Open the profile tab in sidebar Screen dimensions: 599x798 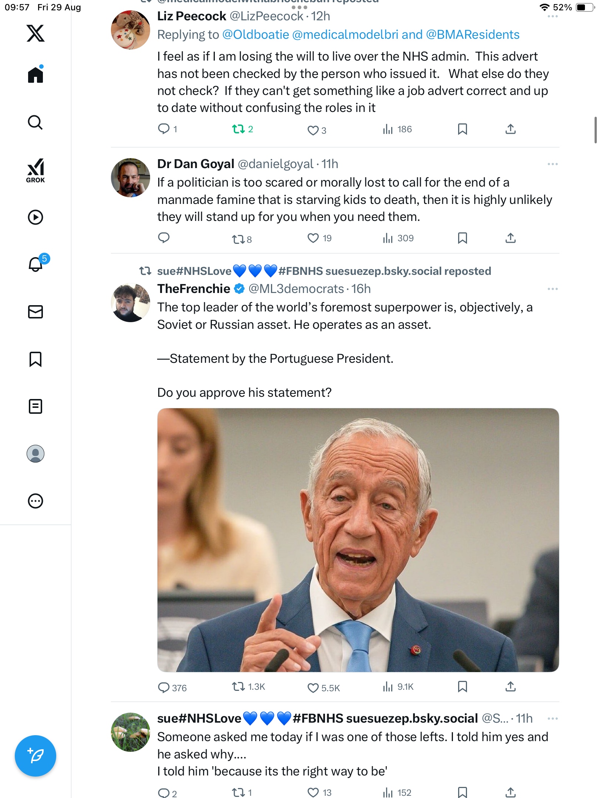coord(35,454)
